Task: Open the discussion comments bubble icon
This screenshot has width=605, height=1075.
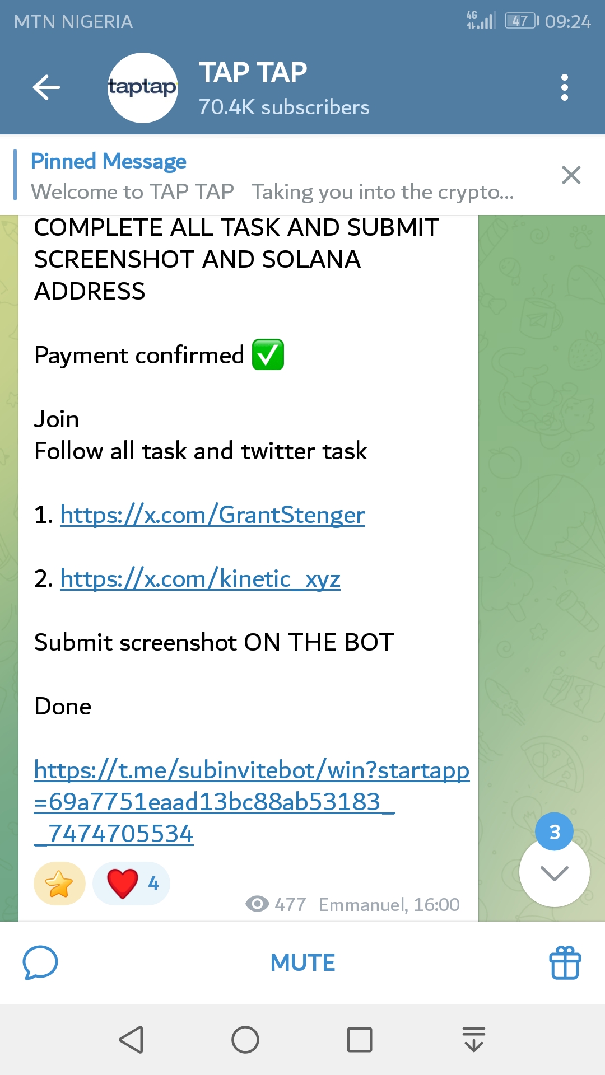Action: [x=40, y=962]
